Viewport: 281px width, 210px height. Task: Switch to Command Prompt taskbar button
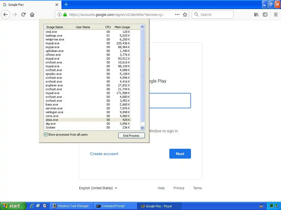pyautogui.click(x=116, y=206)
